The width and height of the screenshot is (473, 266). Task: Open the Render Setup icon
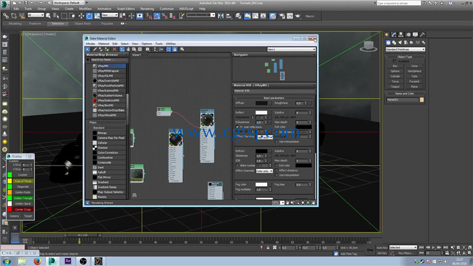[282, 16]
